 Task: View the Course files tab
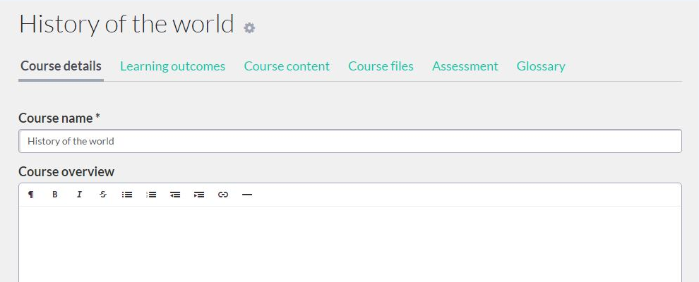[381, 66]
